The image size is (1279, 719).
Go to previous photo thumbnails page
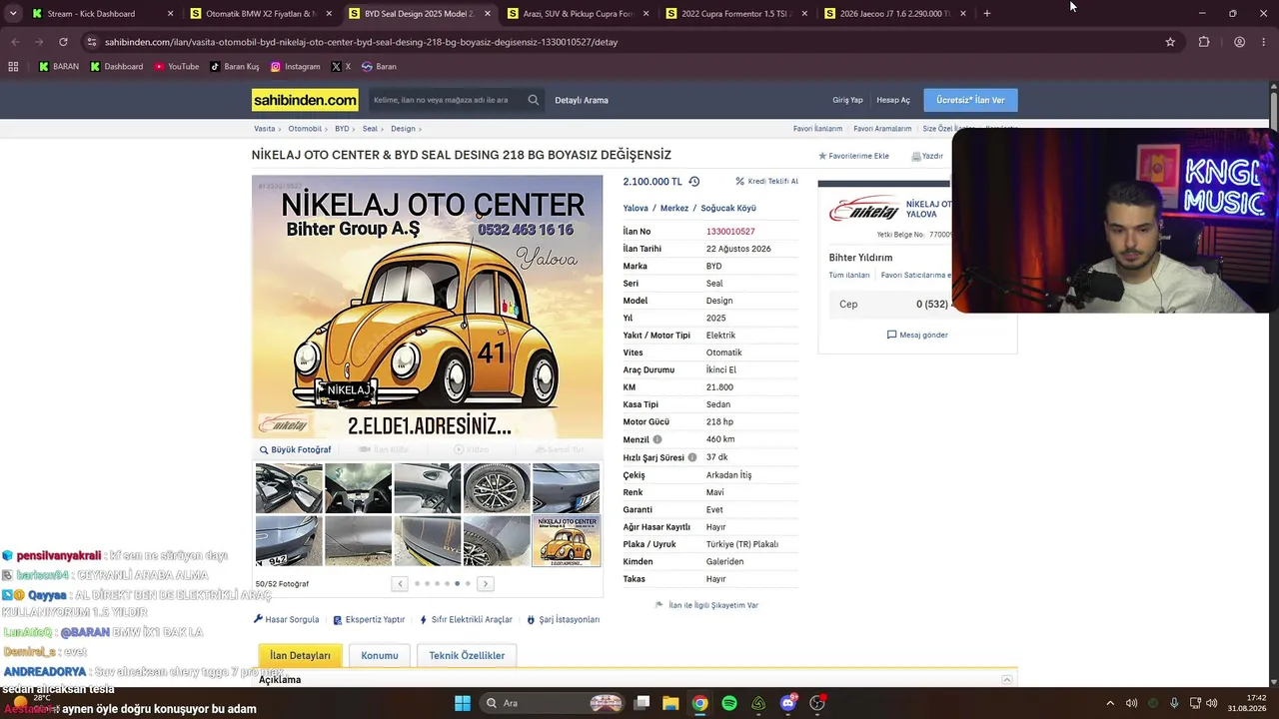tap(400, 583)
